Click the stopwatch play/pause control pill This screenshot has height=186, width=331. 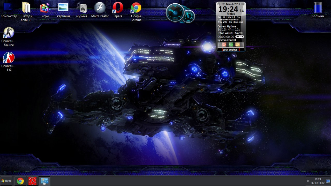240,37
